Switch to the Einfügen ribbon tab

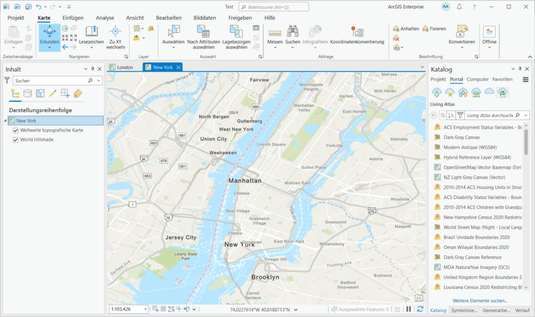pyautogui.click(x=73, y=18)
